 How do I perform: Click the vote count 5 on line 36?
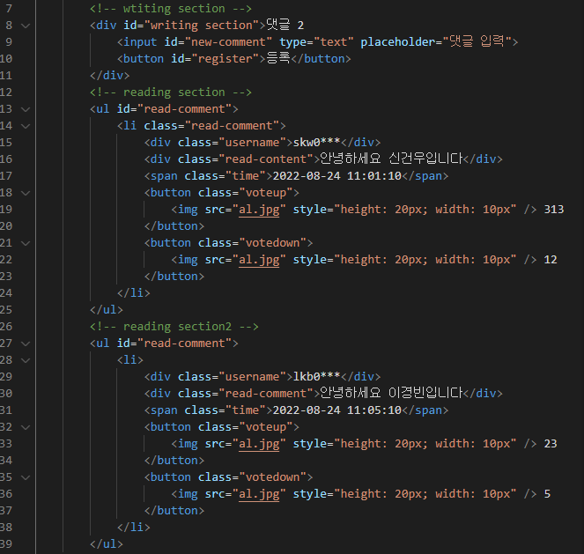click(547, 494)
